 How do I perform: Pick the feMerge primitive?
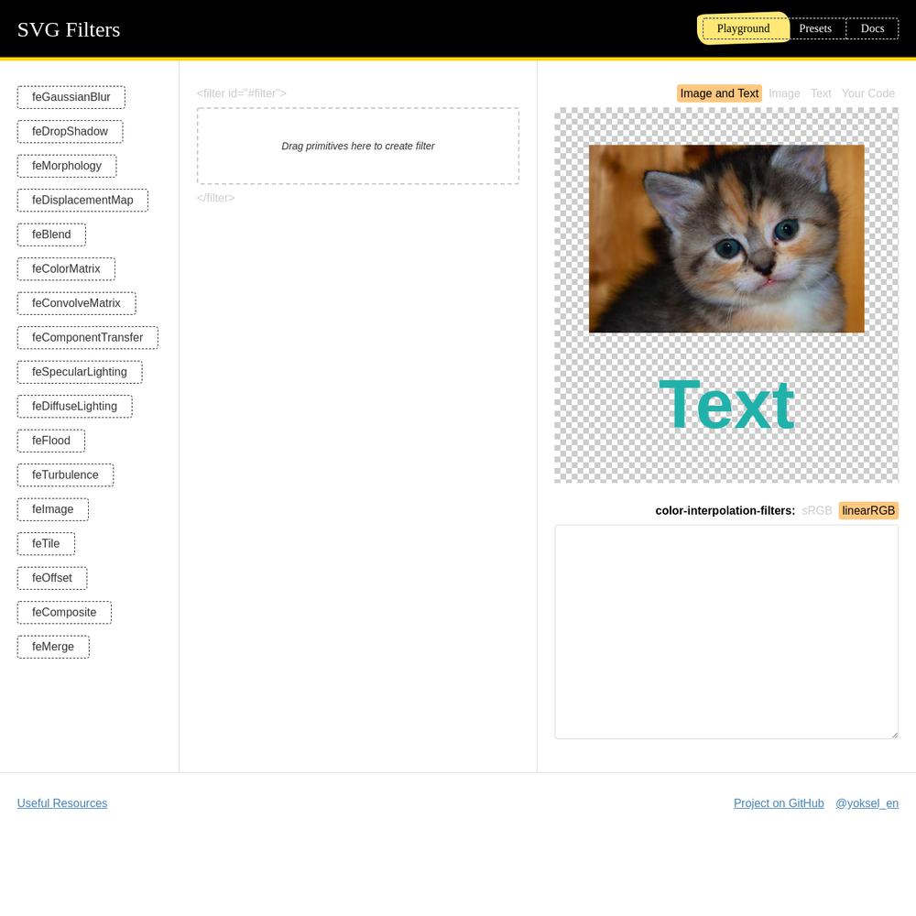tap(53, 647)
